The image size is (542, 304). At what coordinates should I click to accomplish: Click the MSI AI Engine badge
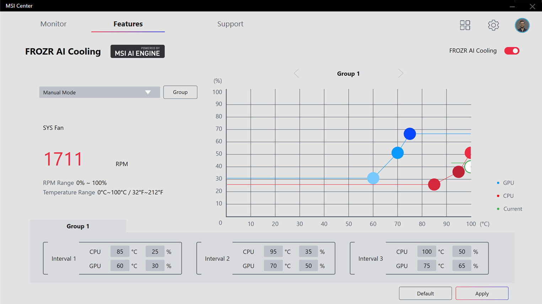click(138, 51)
